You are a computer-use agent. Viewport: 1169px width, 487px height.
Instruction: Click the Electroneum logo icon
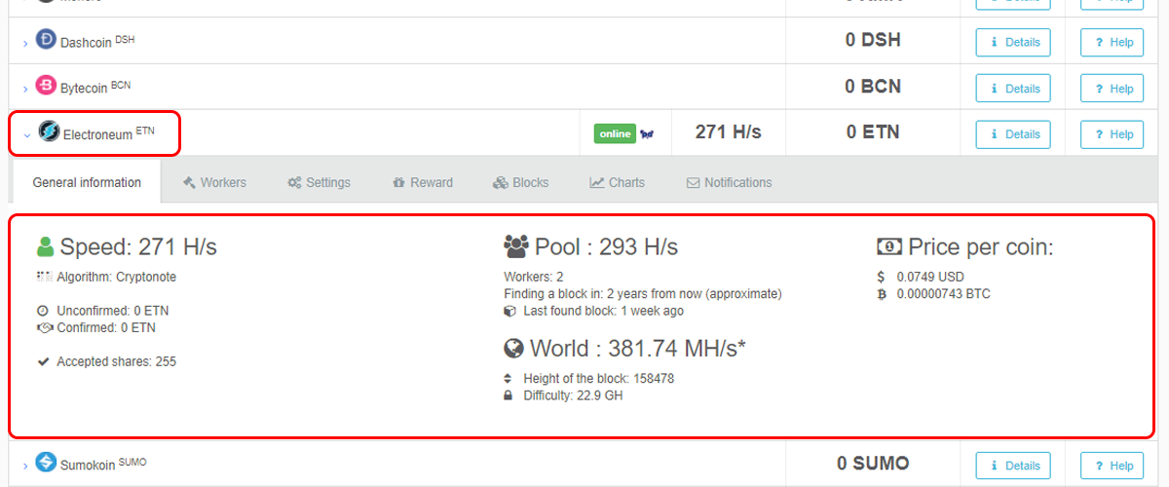coord(49,131)
